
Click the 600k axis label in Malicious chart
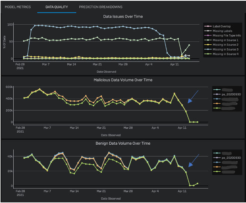(x=9, y=87)
